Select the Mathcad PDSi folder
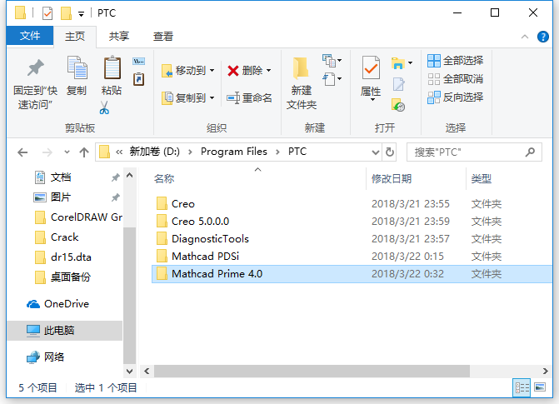Viewport: 559px width, 404px height. point(352,257)
